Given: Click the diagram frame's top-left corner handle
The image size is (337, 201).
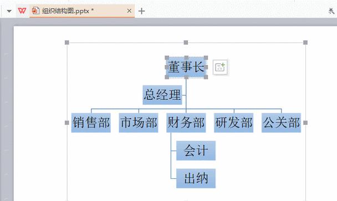Looking at the screenshot, I should click(67, 43).
